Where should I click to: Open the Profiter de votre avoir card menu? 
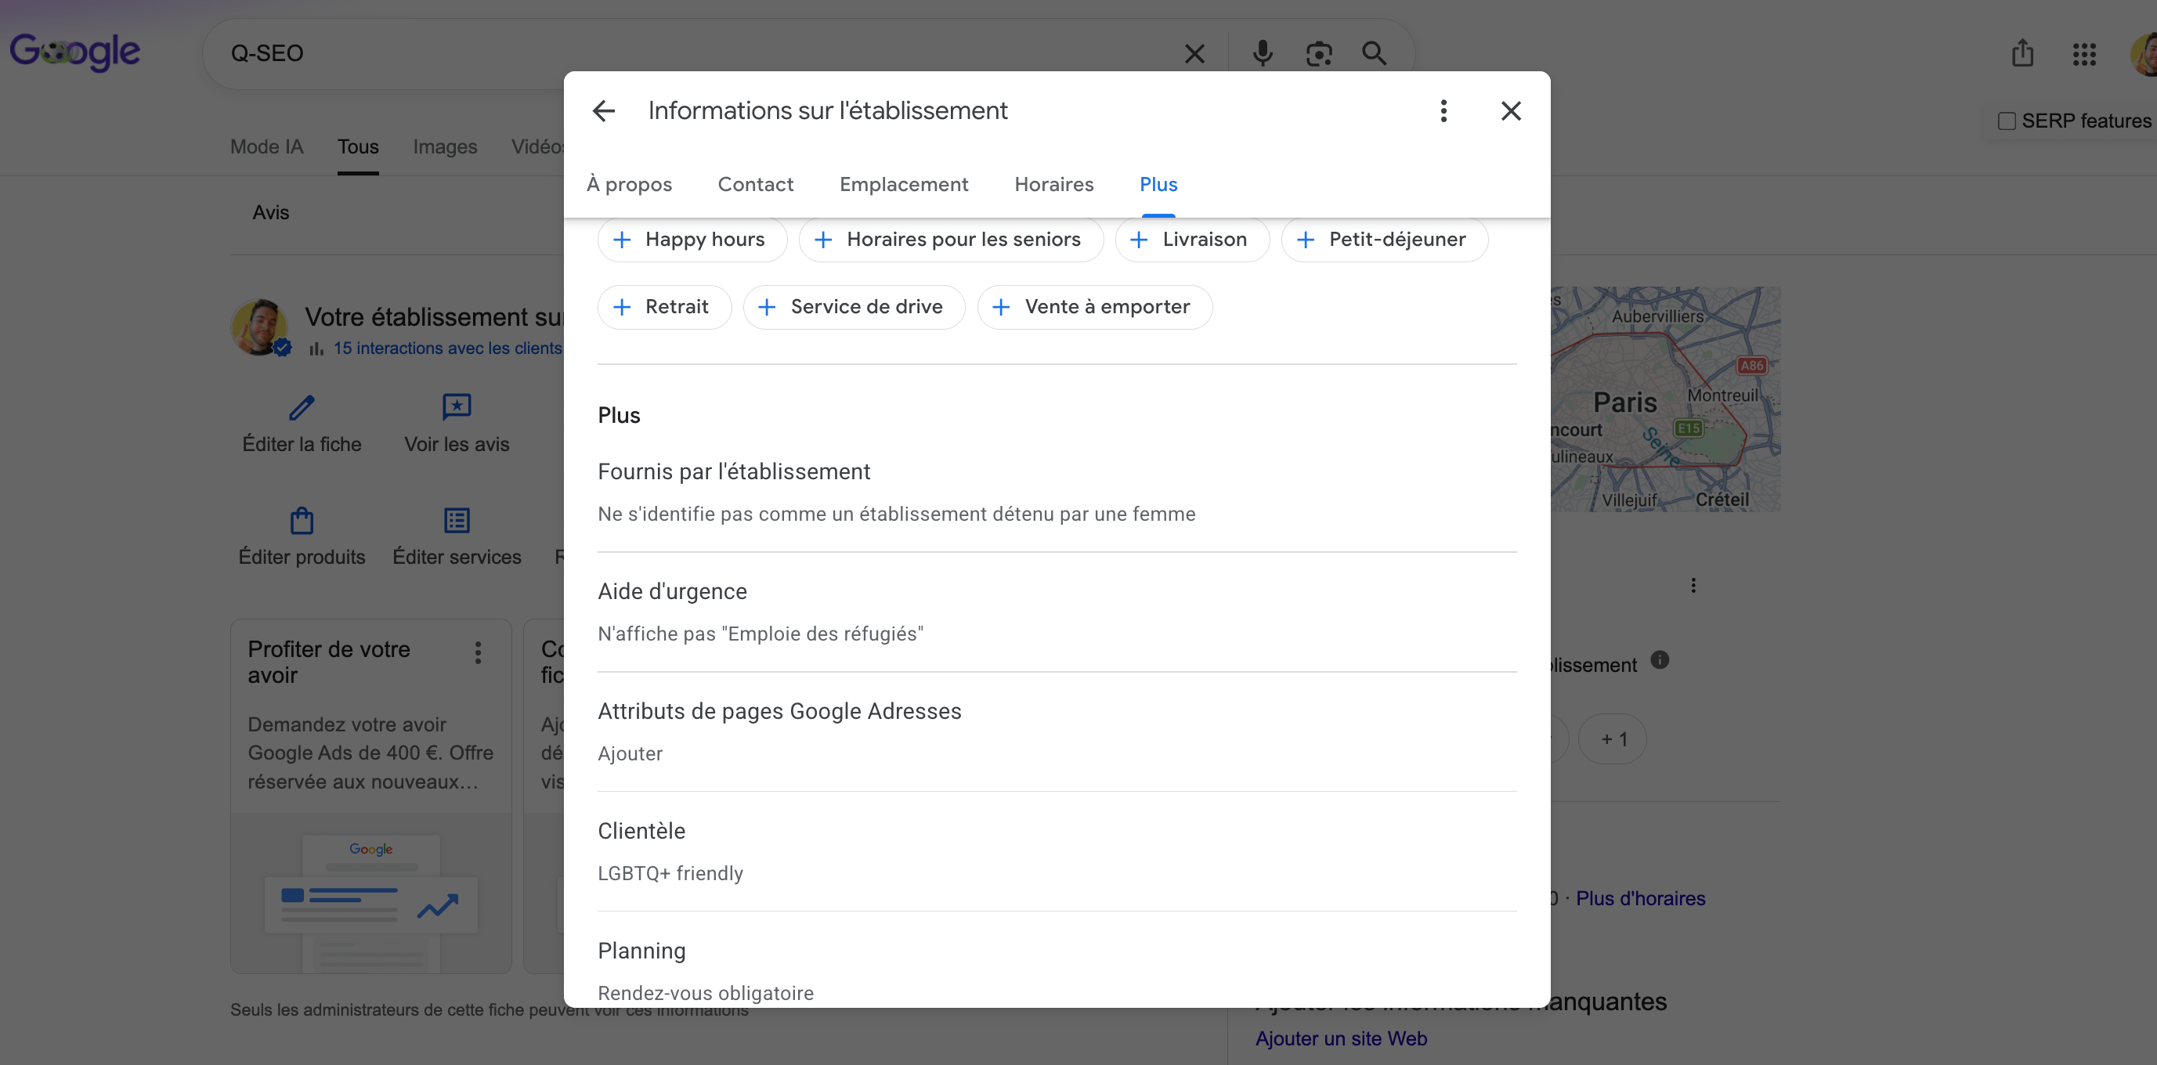click(478, 652)
